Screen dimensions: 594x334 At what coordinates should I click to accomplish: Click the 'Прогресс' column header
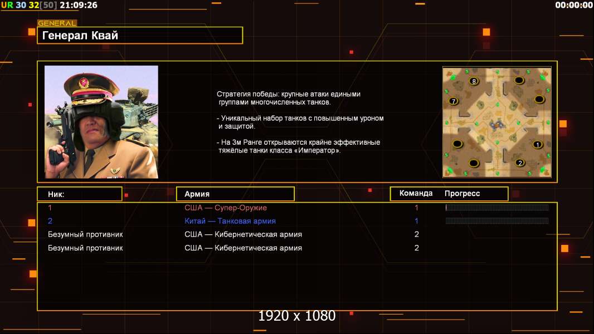click(462, 194)
